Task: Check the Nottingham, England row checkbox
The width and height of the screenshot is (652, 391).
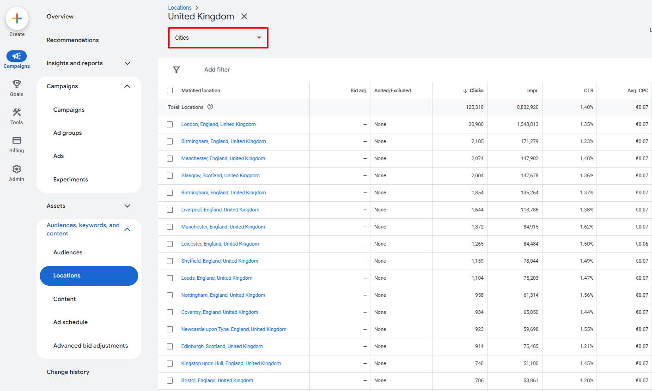Action: click(x=170, y=295)
